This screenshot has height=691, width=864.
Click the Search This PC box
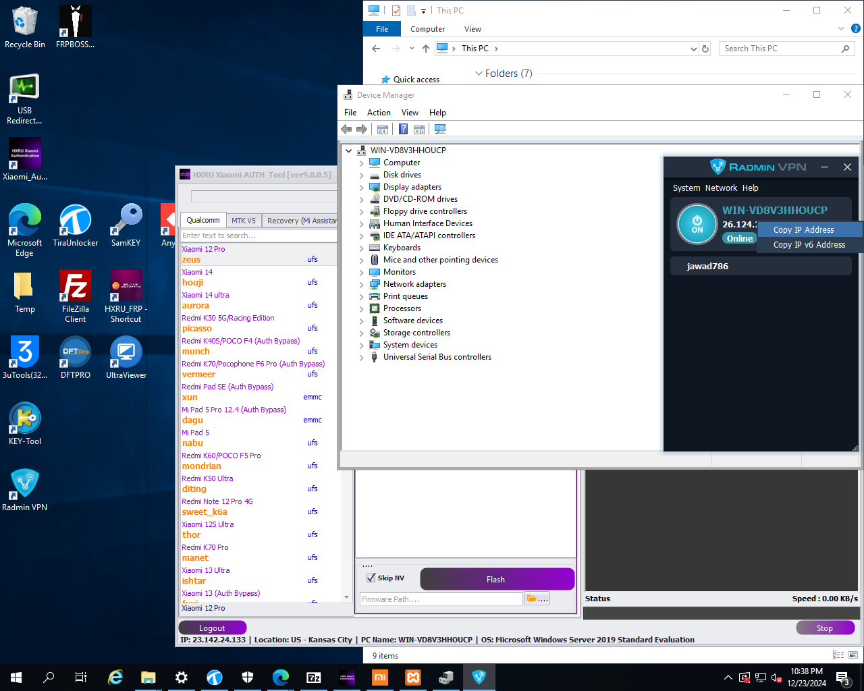[x=786, y=49]
